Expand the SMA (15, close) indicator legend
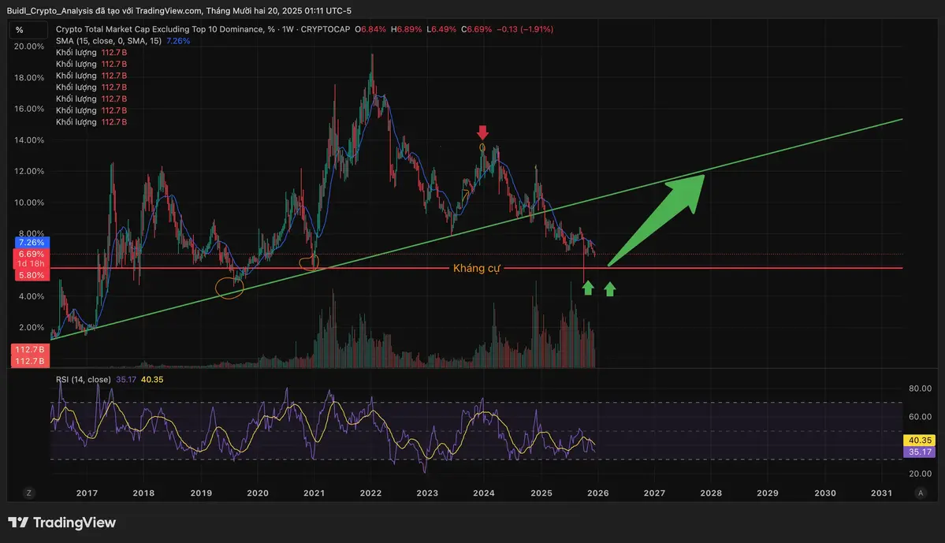Screen dimensions: 945x543 tap(108, 40)
